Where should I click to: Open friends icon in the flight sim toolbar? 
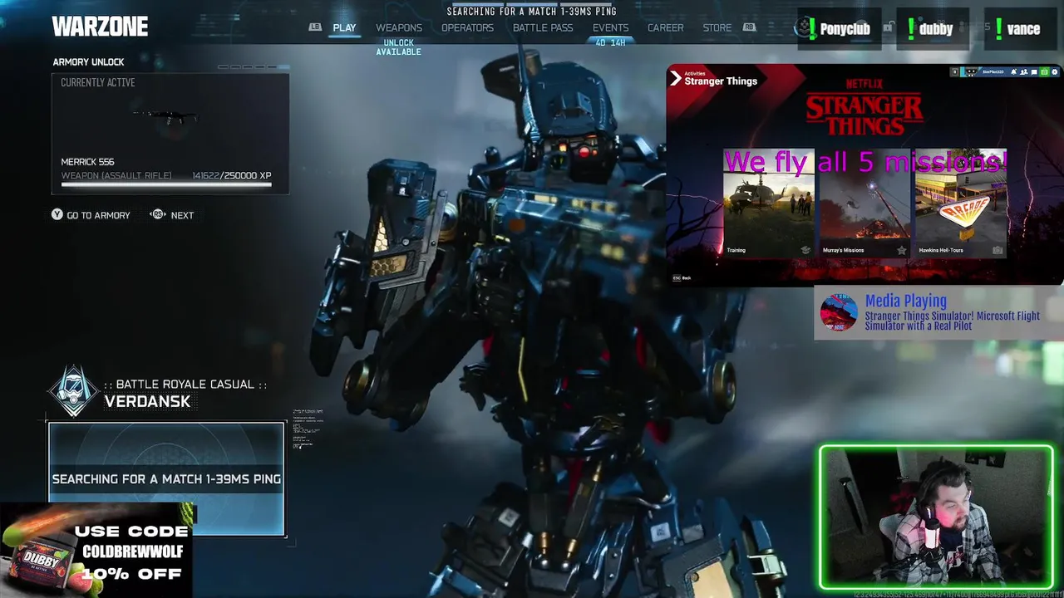1024,72
